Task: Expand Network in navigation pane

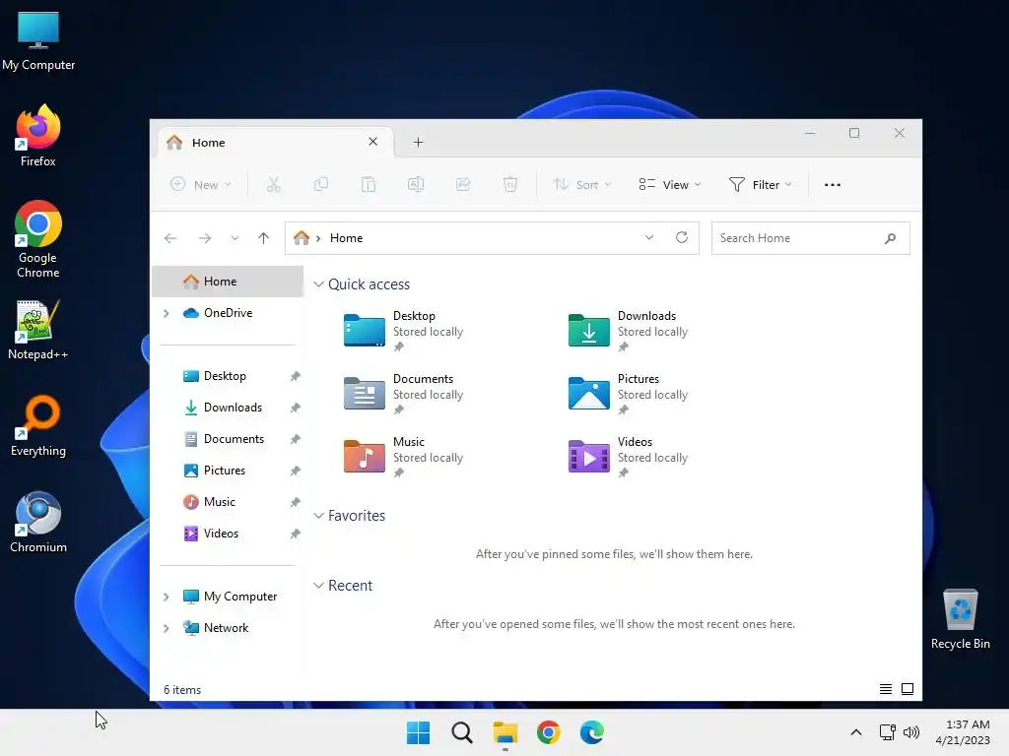Action: pyautogui.click(x=166, y=628)
